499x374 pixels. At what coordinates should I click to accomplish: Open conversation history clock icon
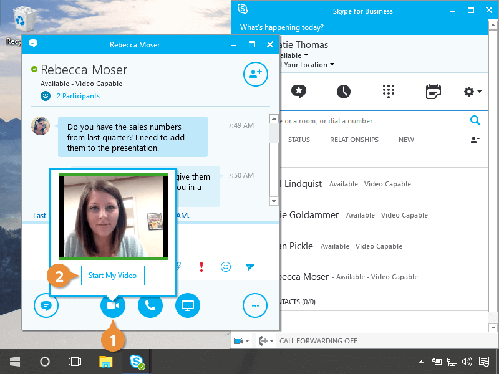[344, 92]
